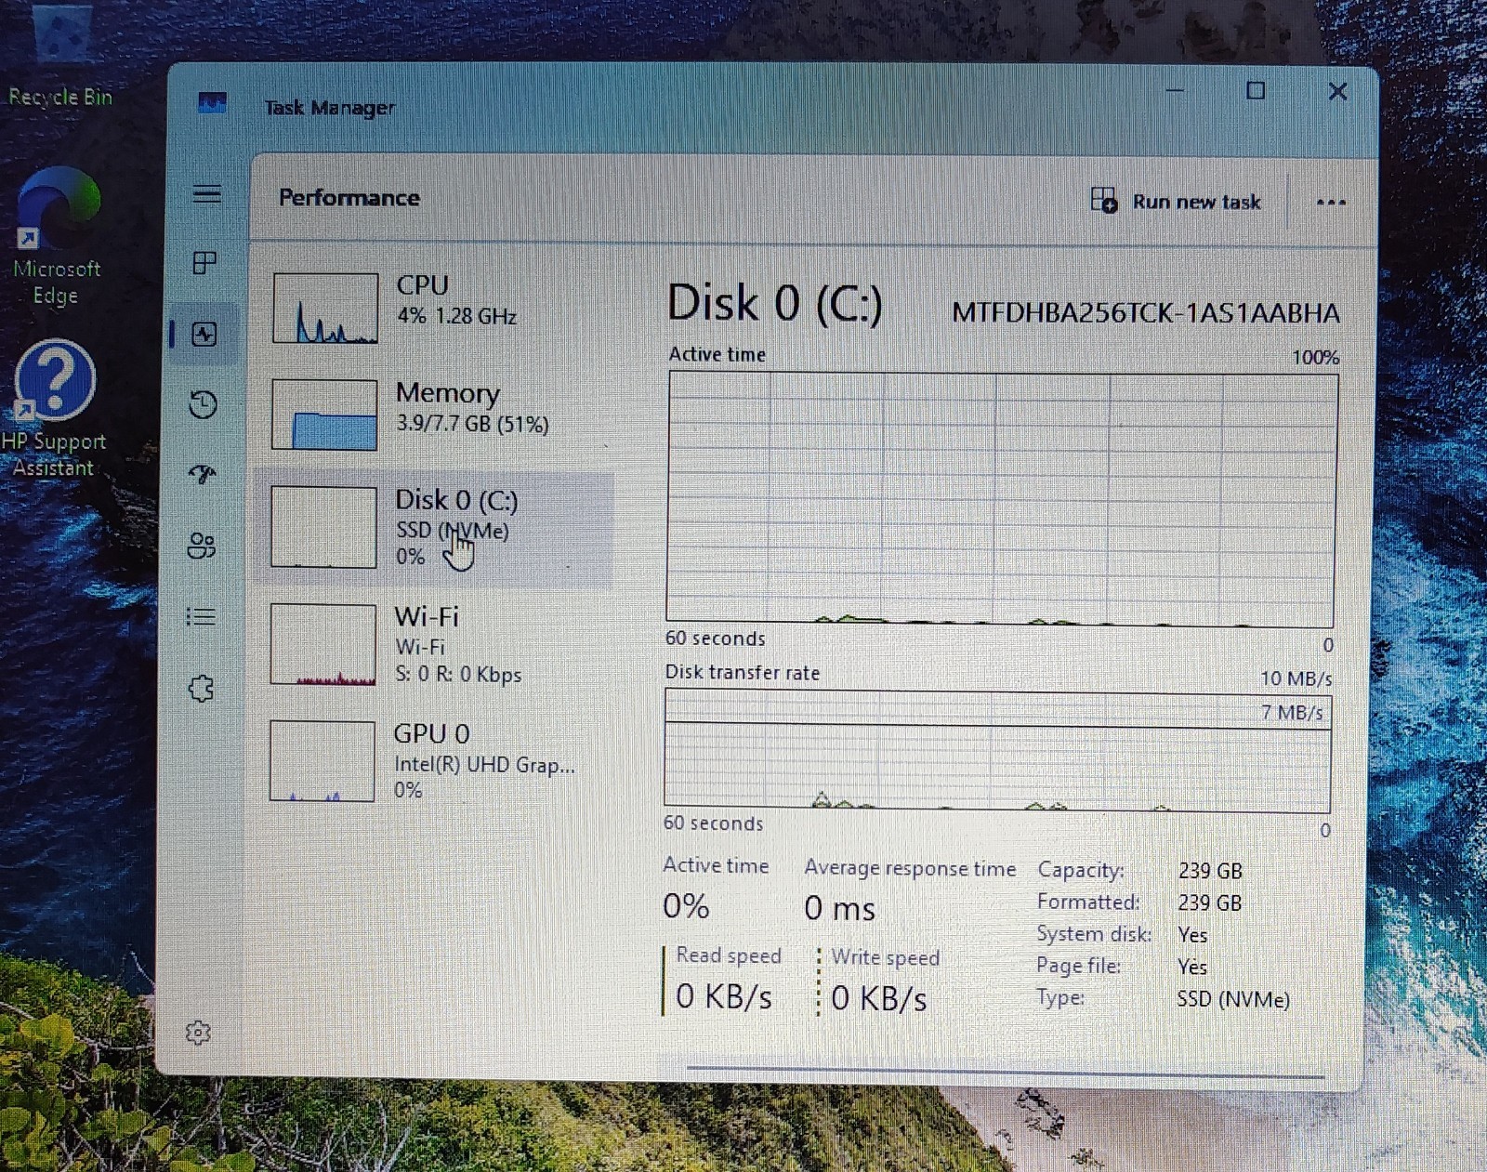The height and width of the screenshot is (1172, 1487).
Task: Open the three-dot more options menu
Action: click(1331, 202)
